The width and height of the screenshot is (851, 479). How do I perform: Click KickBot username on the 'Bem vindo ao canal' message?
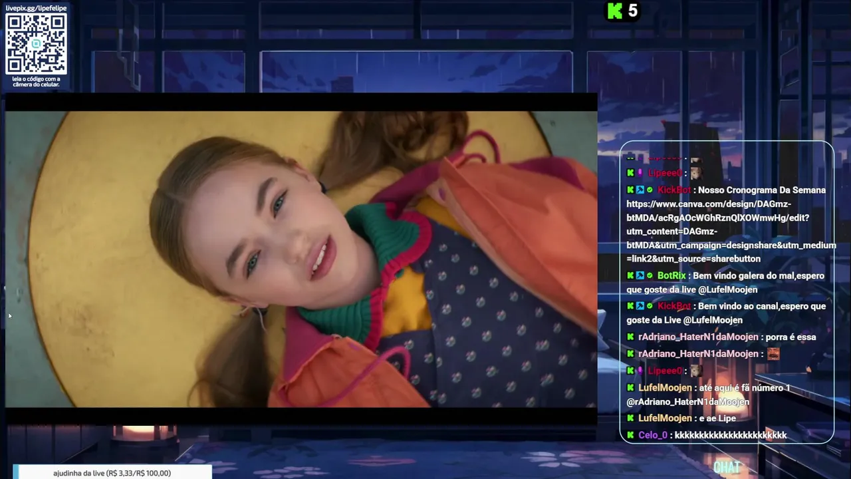[673, 306]
